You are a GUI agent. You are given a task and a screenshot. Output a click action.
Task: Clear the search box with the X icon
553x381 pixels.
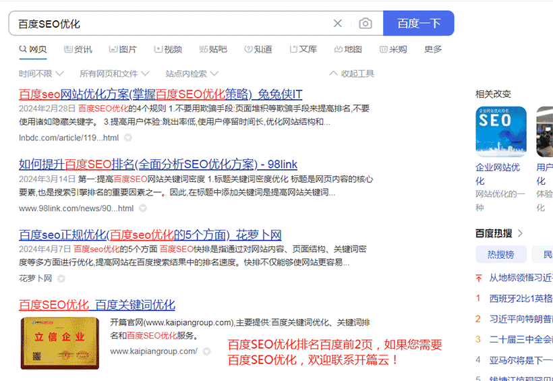point(338,24)
